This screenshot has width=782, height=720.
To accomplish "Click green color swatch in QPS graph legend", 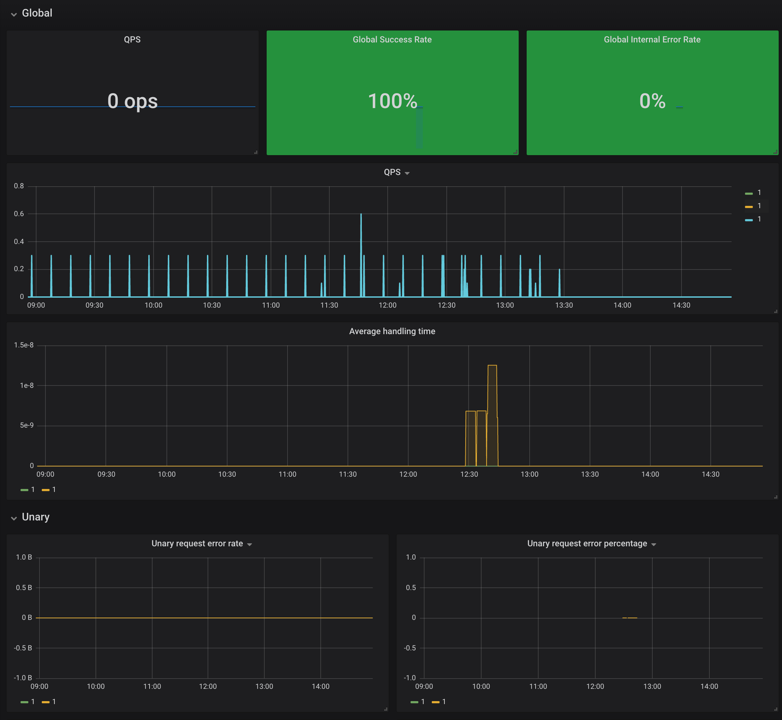I will click(749, 193).
